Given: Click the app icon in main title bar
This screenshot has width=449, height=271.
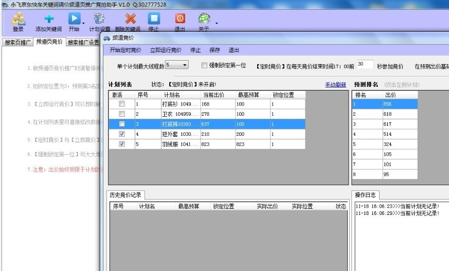Looking at the screenshot, I should 5,5.
